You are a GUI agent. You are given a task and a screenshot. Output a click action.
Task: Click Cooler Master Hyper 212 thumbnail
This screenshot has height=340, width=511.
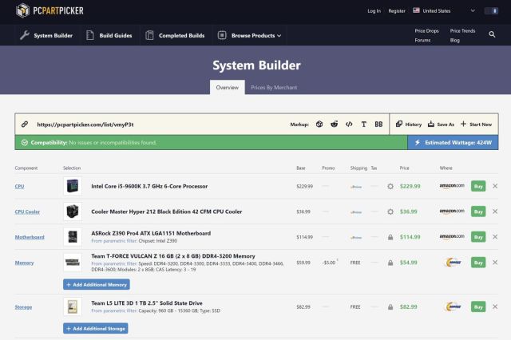[73, 212]
